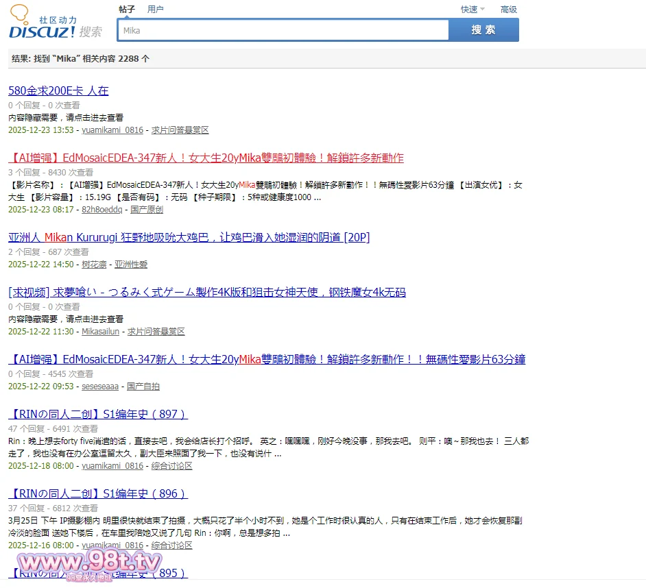Open user profile Mikasailun
Screen dimensions: 646x588
[100, 332]
